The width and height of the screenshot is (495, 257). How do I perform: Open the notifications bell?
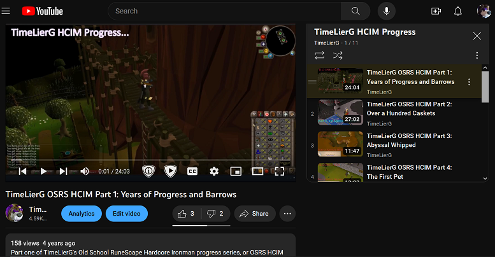458,11
